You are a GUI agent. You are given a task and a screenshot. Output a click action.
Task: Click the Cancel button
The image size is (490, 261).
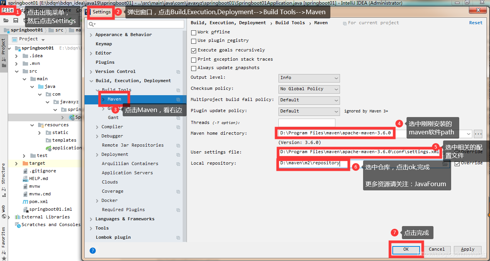[437, 249]
